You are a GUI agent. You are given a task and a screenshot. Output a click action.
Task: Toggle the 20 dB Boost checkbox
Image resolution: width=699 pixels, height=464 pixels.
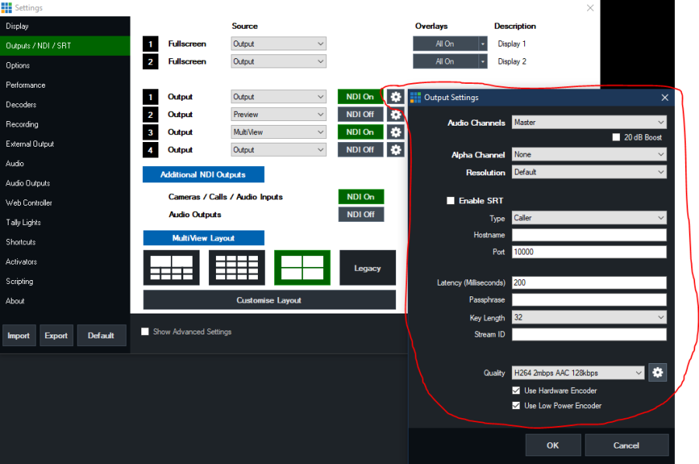(617, 137)
